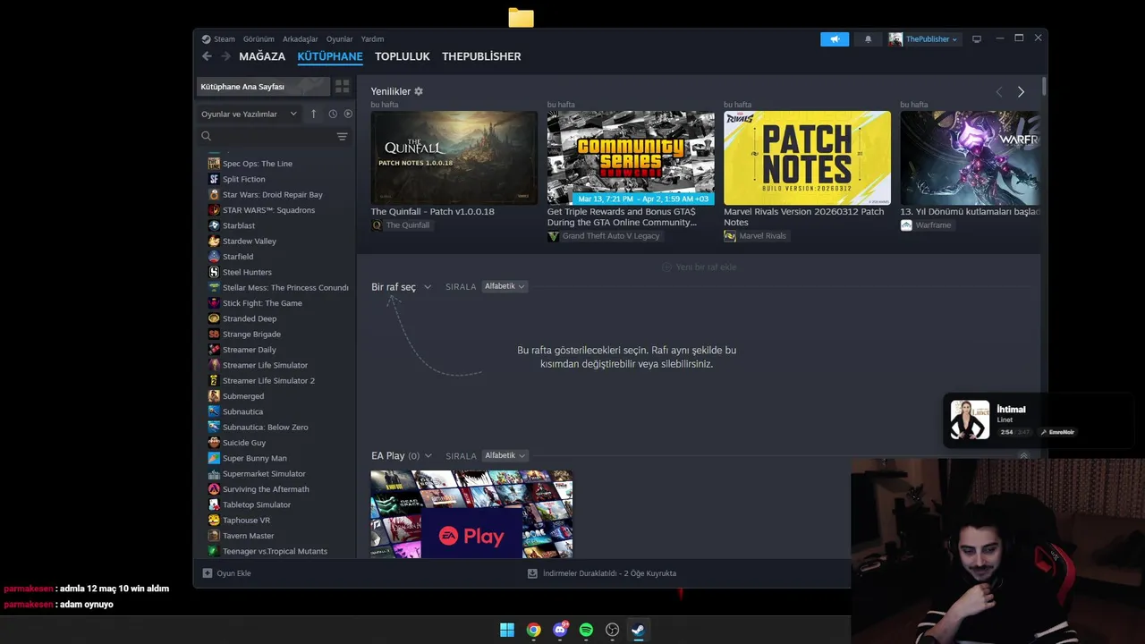Click the Taphouse VR icon
The width and height of the screenshot is (1145, 644).
pos(214,520)
